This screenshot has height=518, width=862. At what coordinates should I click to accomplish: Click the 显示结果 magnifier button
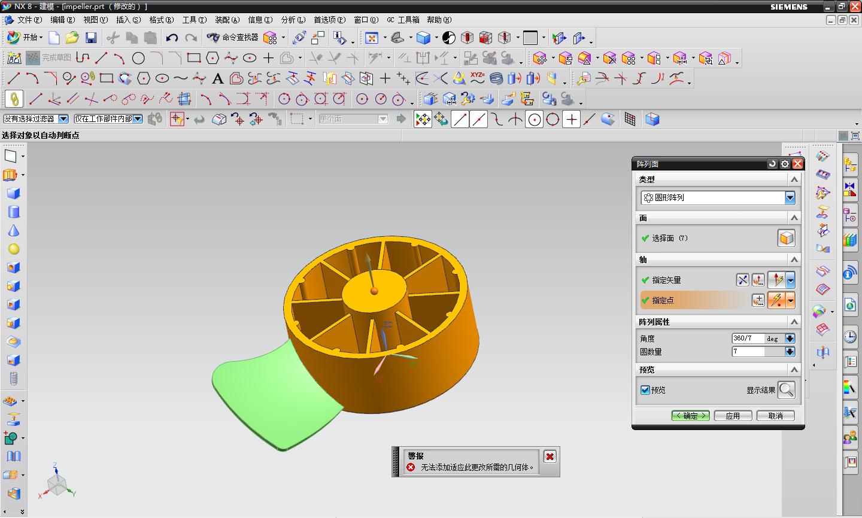point(787,390)
